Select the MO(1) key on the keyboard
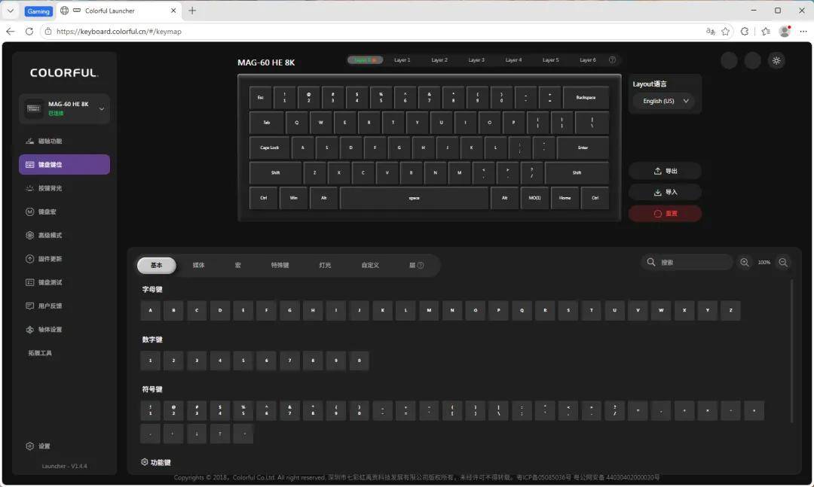The width and height of the screenshot is (814, 487). 534,198
